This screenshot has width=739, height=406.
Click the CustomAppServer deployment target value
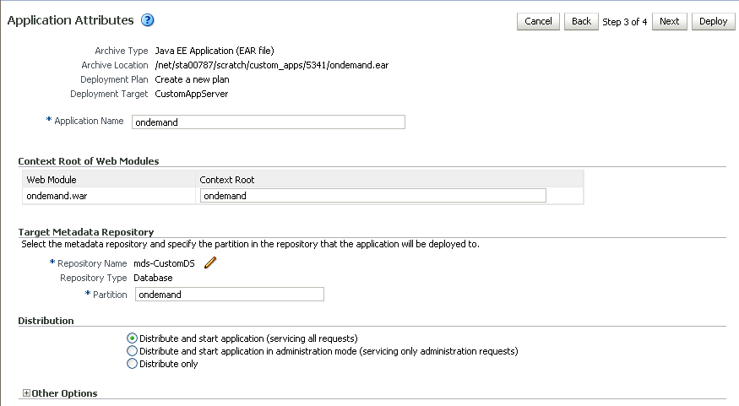(192, 94)
